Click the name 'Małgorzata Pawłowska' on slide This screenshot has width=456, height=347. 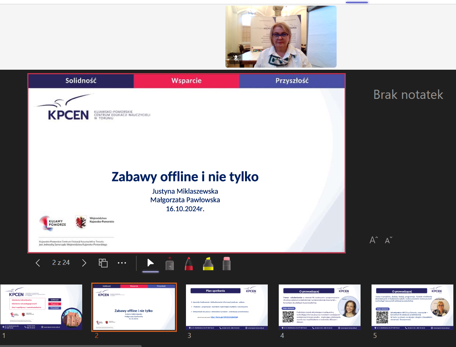tap(185, 200)
